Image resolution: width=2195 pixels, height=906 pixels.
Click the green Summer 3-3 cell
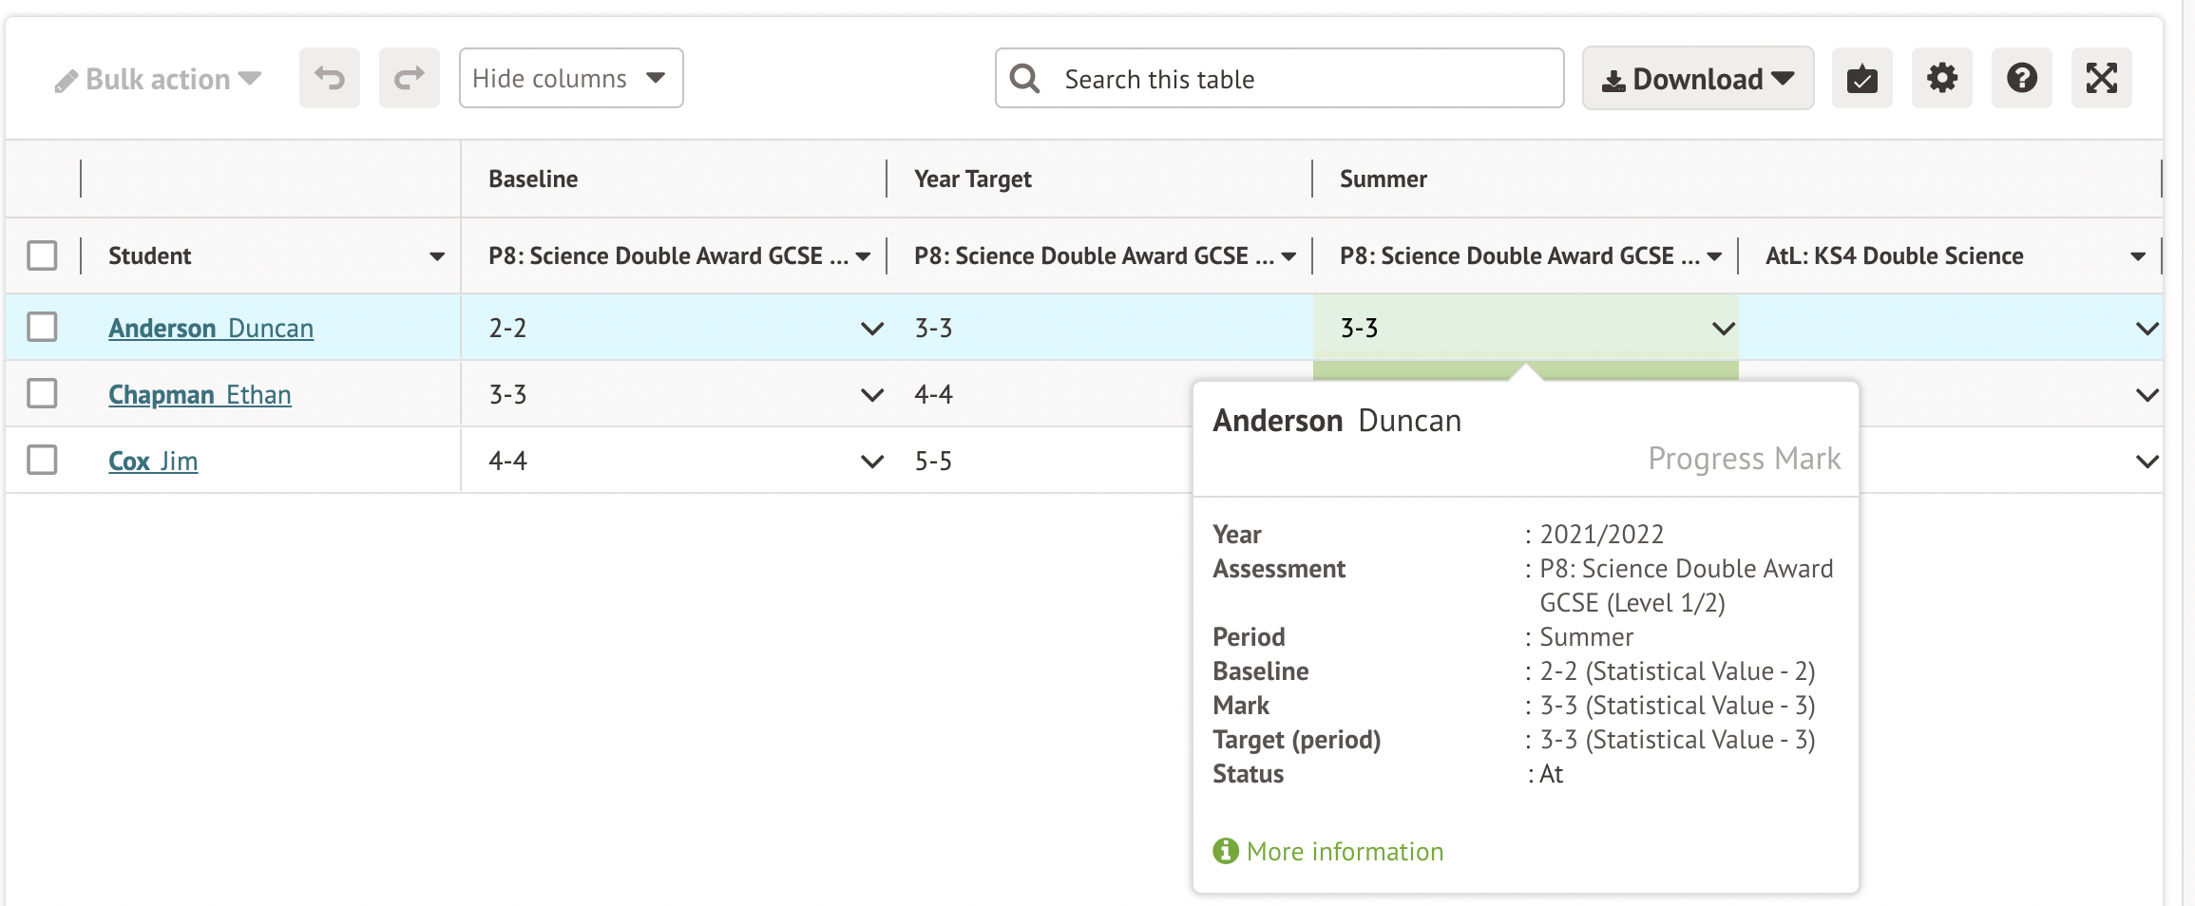tap(1511, 328)
